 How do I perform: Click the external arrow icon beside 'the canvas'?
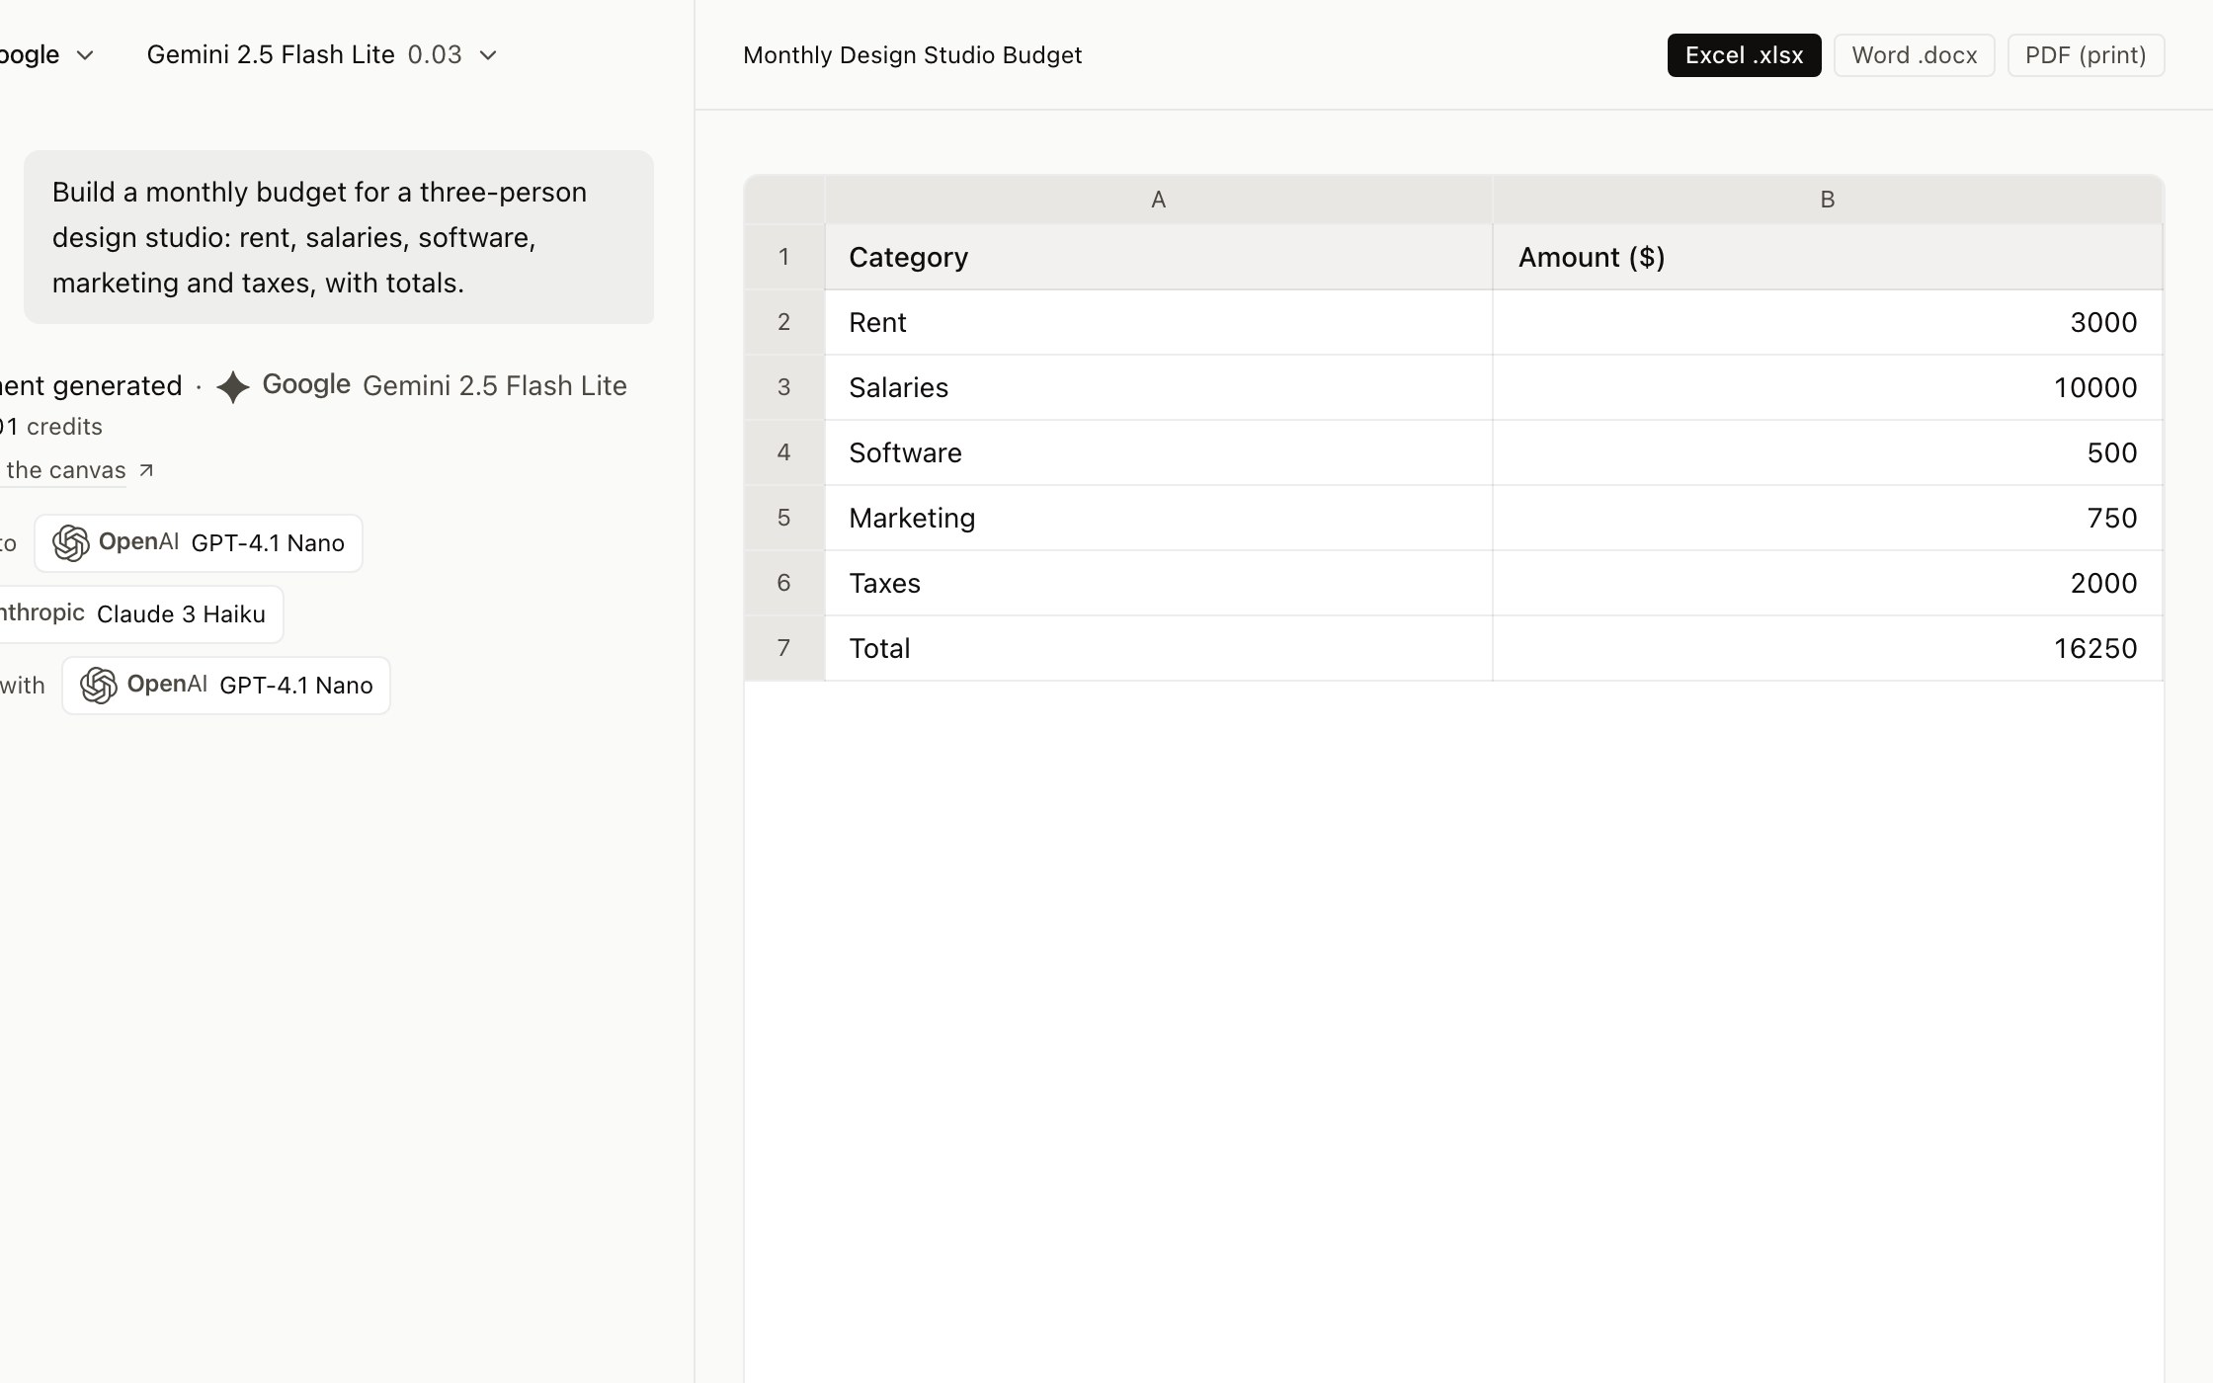(146, 470)
